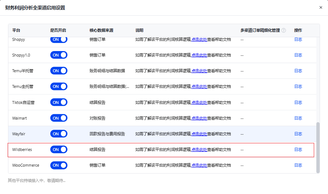Select the Wayfair platform name
328x194 pixels.
click(x=19, y=134)
